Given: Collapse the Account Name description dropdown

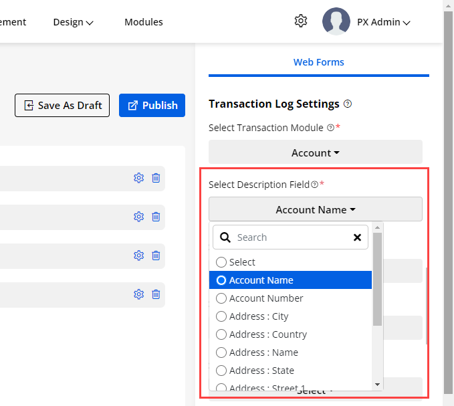Looking at the screenshot, I should (x=315, y=210).
